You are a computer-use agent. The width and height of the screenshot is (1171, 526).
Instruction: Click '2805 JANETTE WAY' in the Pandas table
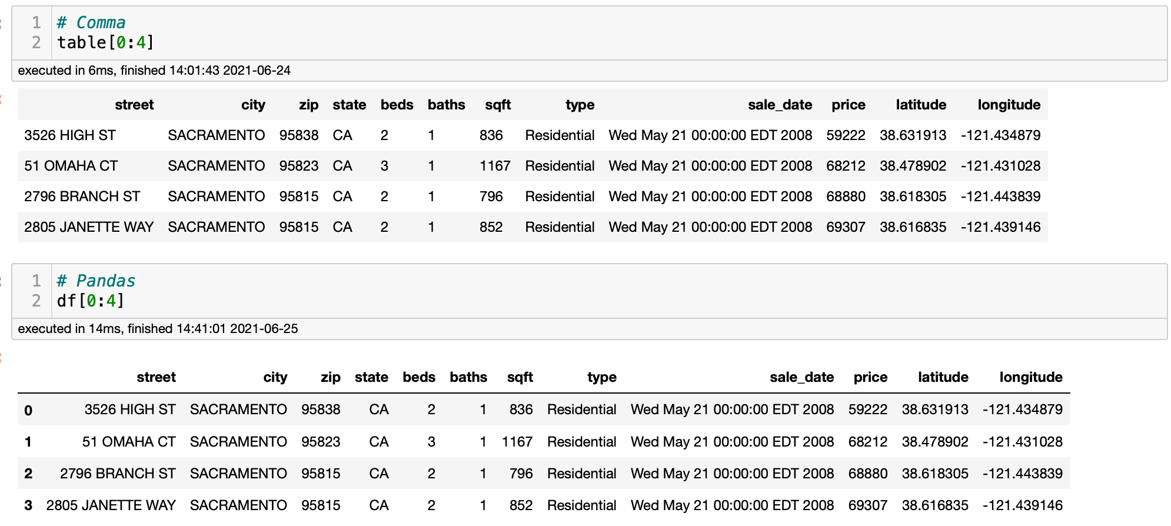[111, 505]
